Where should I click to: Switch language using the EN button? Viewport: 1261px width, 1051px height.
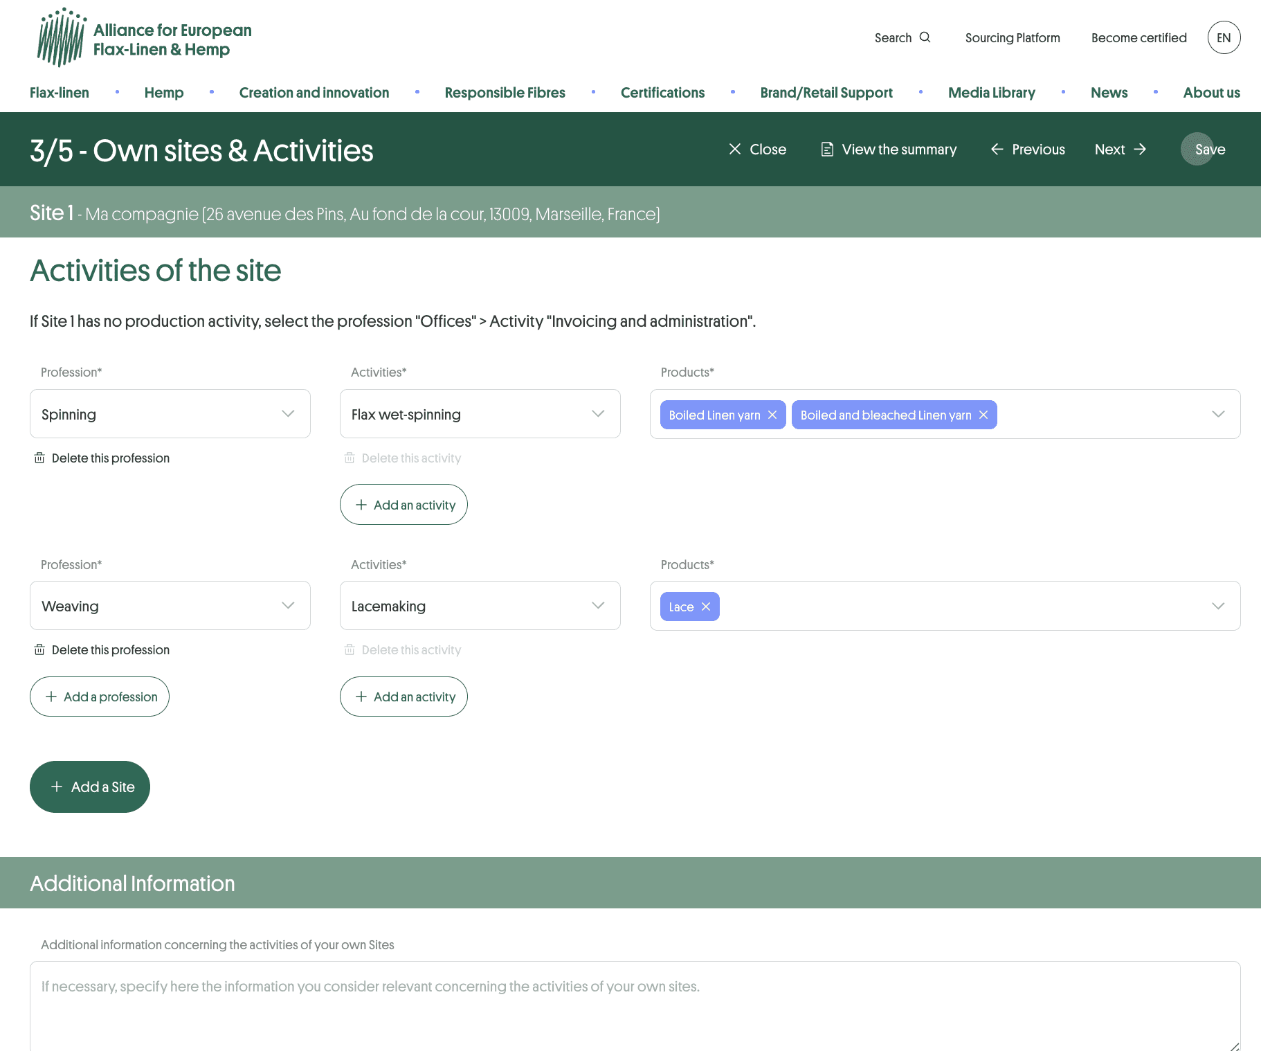1224,37
